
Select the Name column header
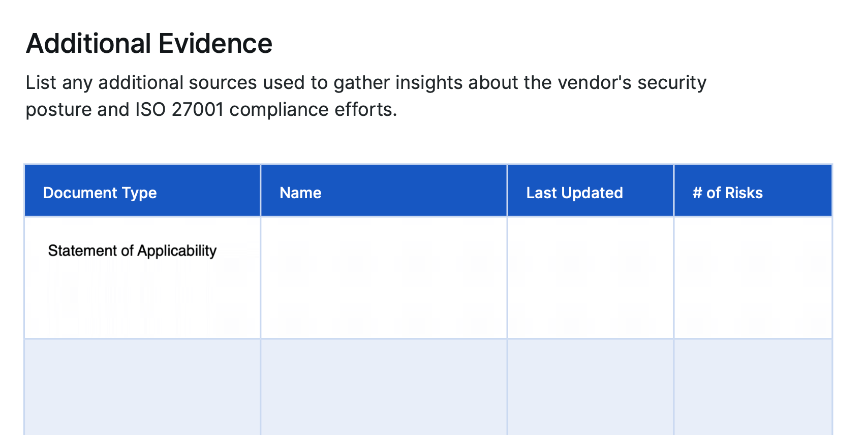(384, 191)
